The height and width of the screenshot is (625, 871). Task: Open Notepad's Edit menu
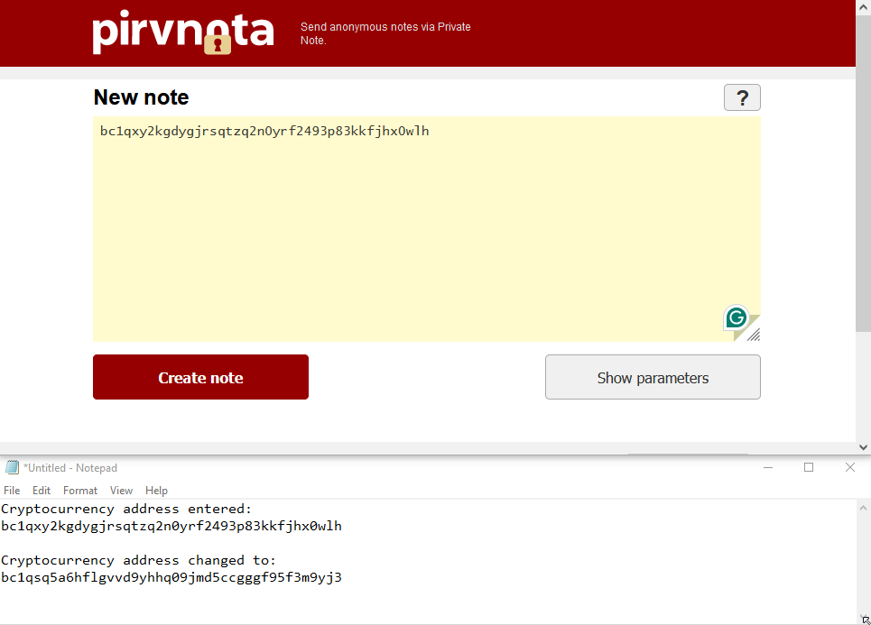42,491
